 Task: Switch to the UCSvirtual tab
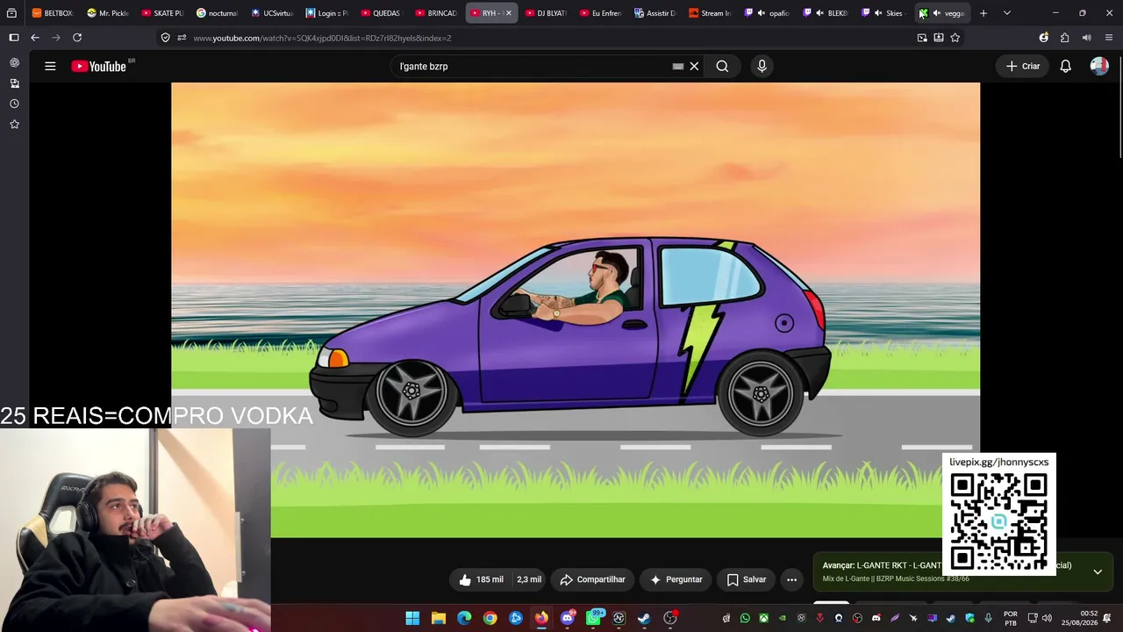click(x=272, y=13)
